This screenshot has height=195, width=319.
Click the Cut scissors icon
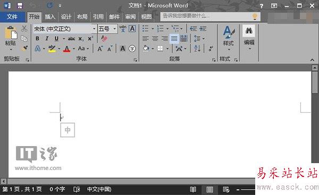[x=24, y=29]
